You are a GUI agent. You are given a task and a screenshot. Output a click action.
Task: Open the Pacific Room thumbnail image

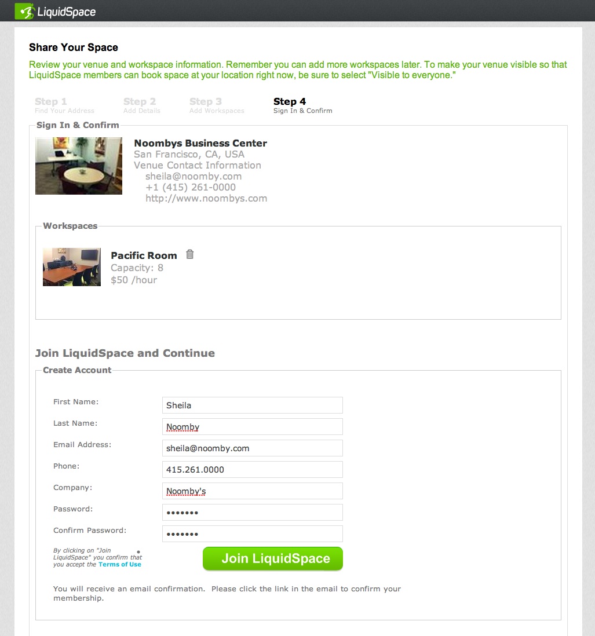pos(72,267)
